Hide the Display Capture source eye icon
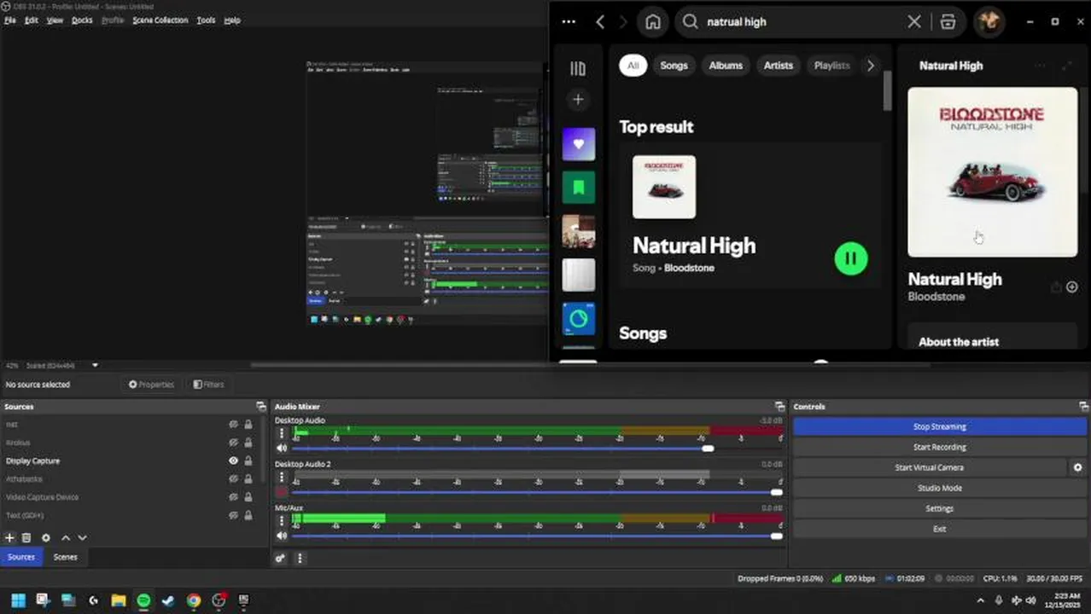The width and height of the screenshot is (1091, 614). (233, 460)
